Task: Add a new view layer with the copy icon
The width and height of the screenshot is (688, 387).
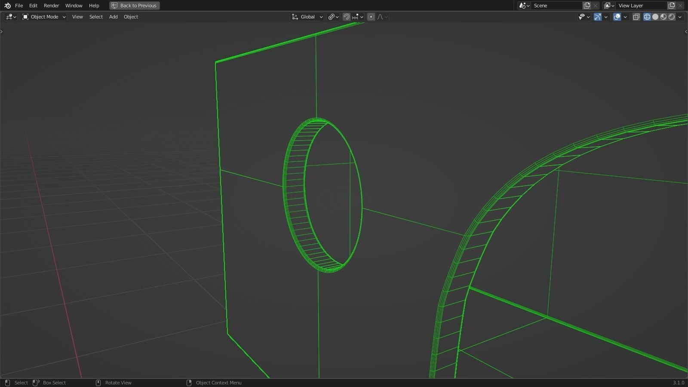Action: tap(671, 6)
